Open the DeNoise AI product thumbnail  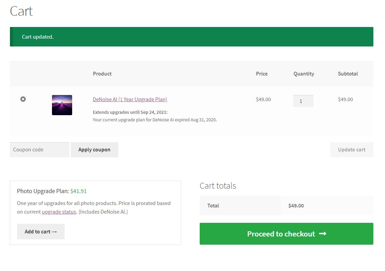point(62,105)
